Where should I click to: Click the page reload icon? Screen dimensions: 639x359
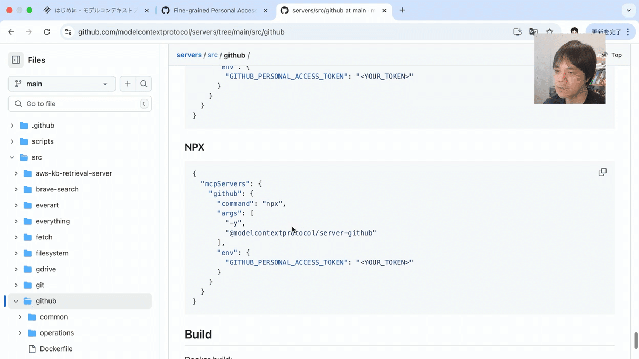tap(47, 31)
